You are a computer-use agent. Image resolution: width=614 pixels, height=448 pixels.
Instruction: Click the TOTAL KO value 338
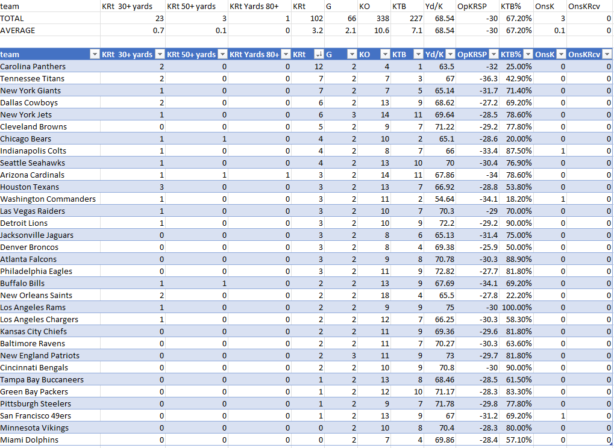click(374, 19)
